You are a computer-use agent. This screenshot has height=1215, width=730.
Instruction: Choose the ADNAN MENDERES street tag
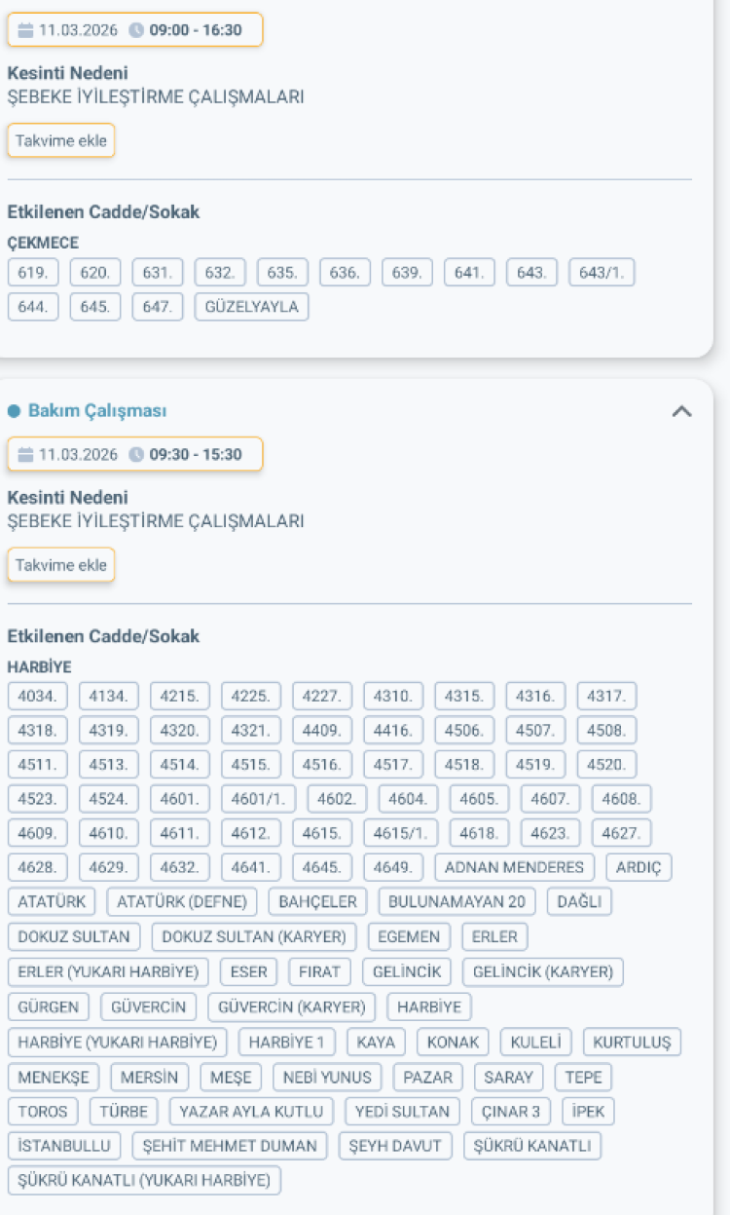pyautogui.click(x=514, y=867)
